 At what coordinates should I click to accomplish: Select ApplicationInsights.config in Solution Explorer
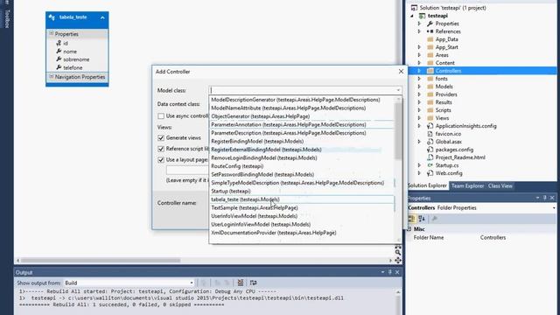tap(465, 126)
